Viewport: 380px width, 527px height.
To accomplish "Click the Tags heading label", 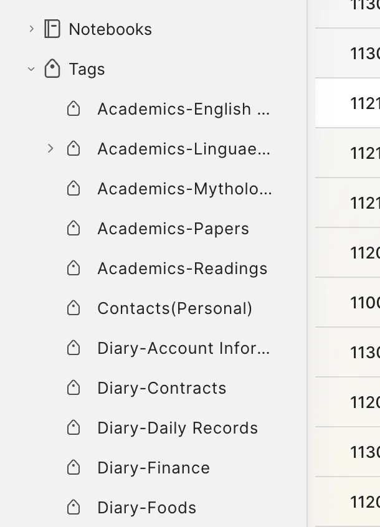I will coord(87,69).
